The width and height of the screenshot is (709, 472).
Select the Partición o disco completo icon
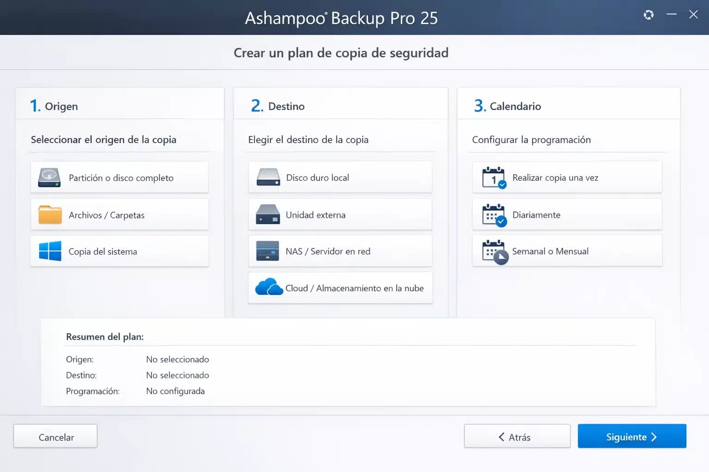48,177
